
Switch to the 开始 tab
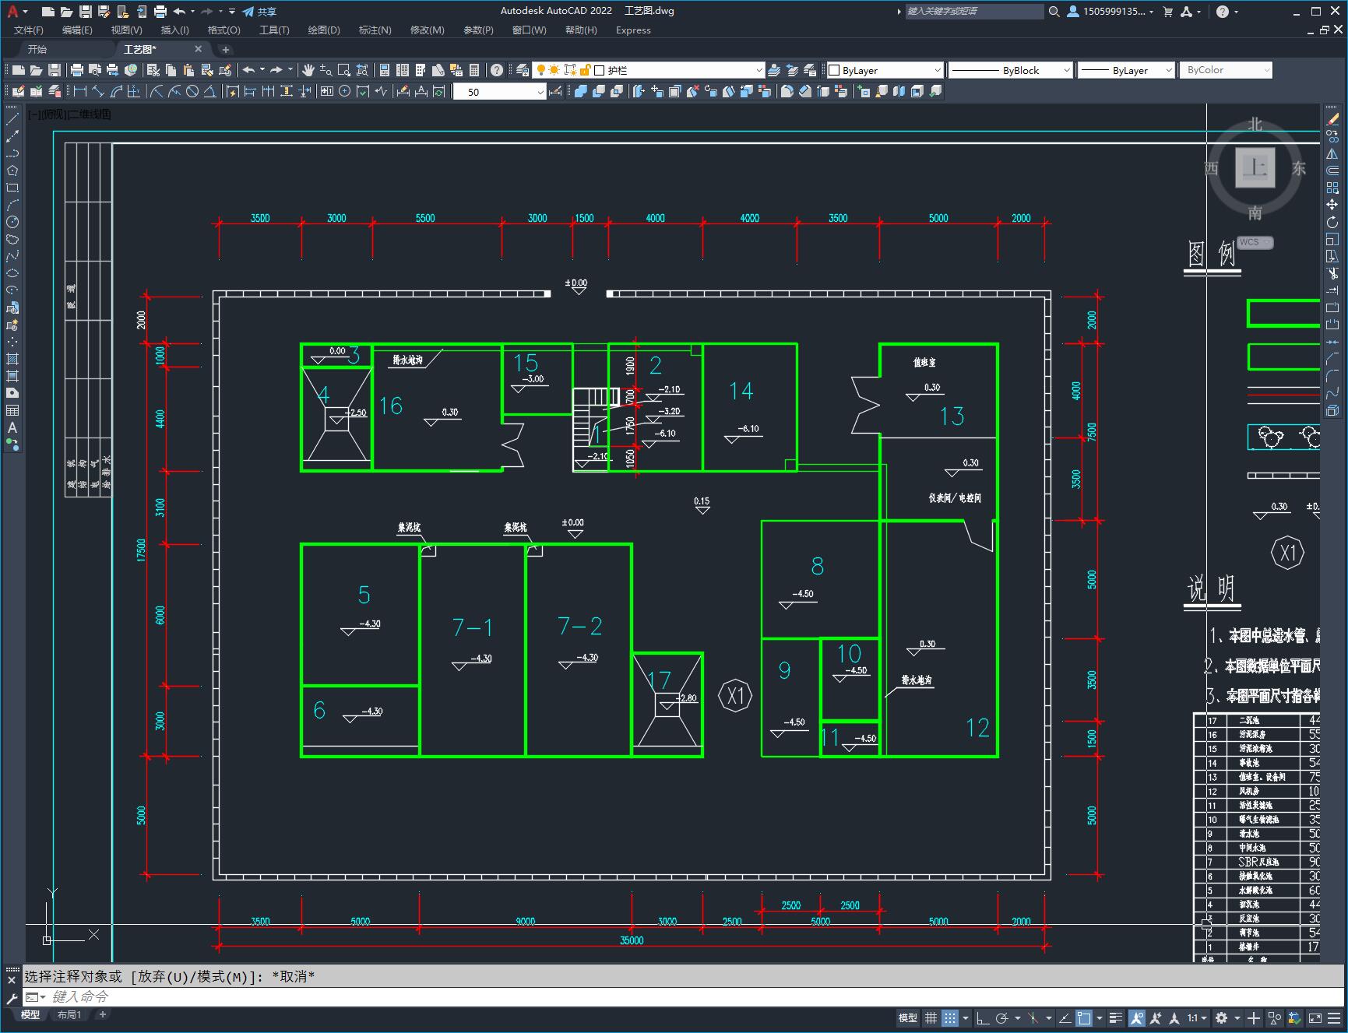pos(37,49)
